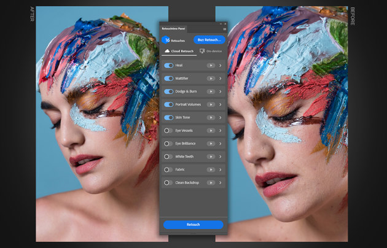The width and height of the screenshot is (387, 248).
Task: Turn off Portrait Volumes toggle
Action: tap(168, 104)
